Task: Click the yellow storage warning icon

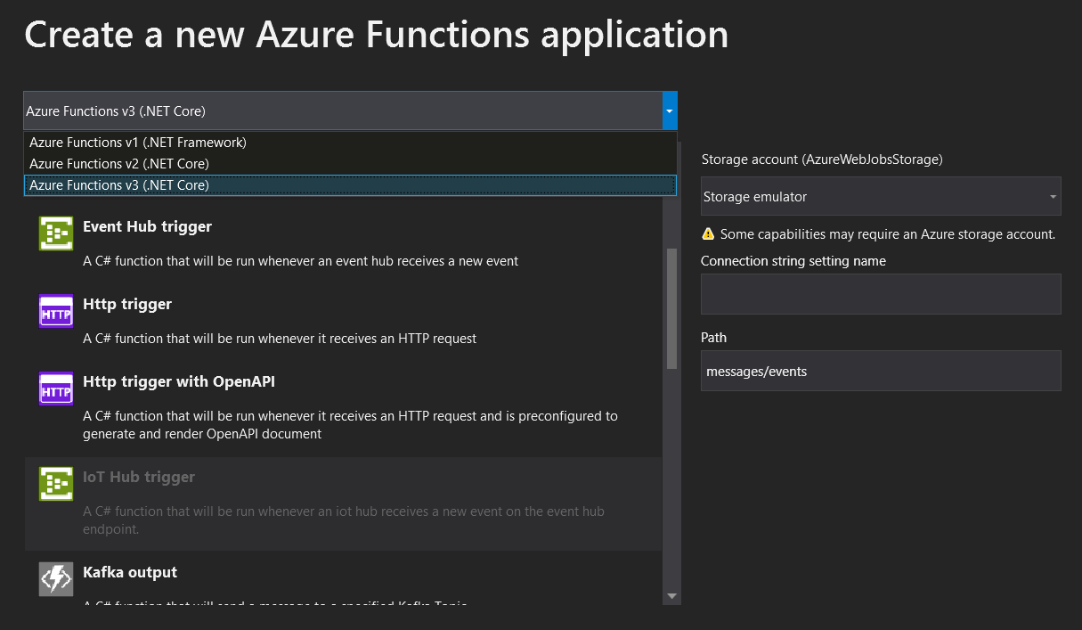Action: pyautogui.click(x=708, y=234)
